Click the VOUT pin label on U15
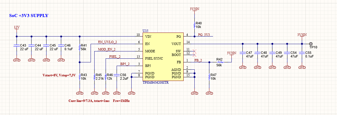 (176, 44)
